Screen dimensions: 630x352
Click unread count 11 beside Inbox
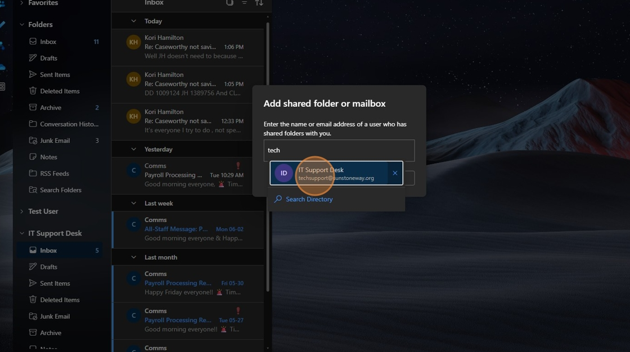pos(96,42)
